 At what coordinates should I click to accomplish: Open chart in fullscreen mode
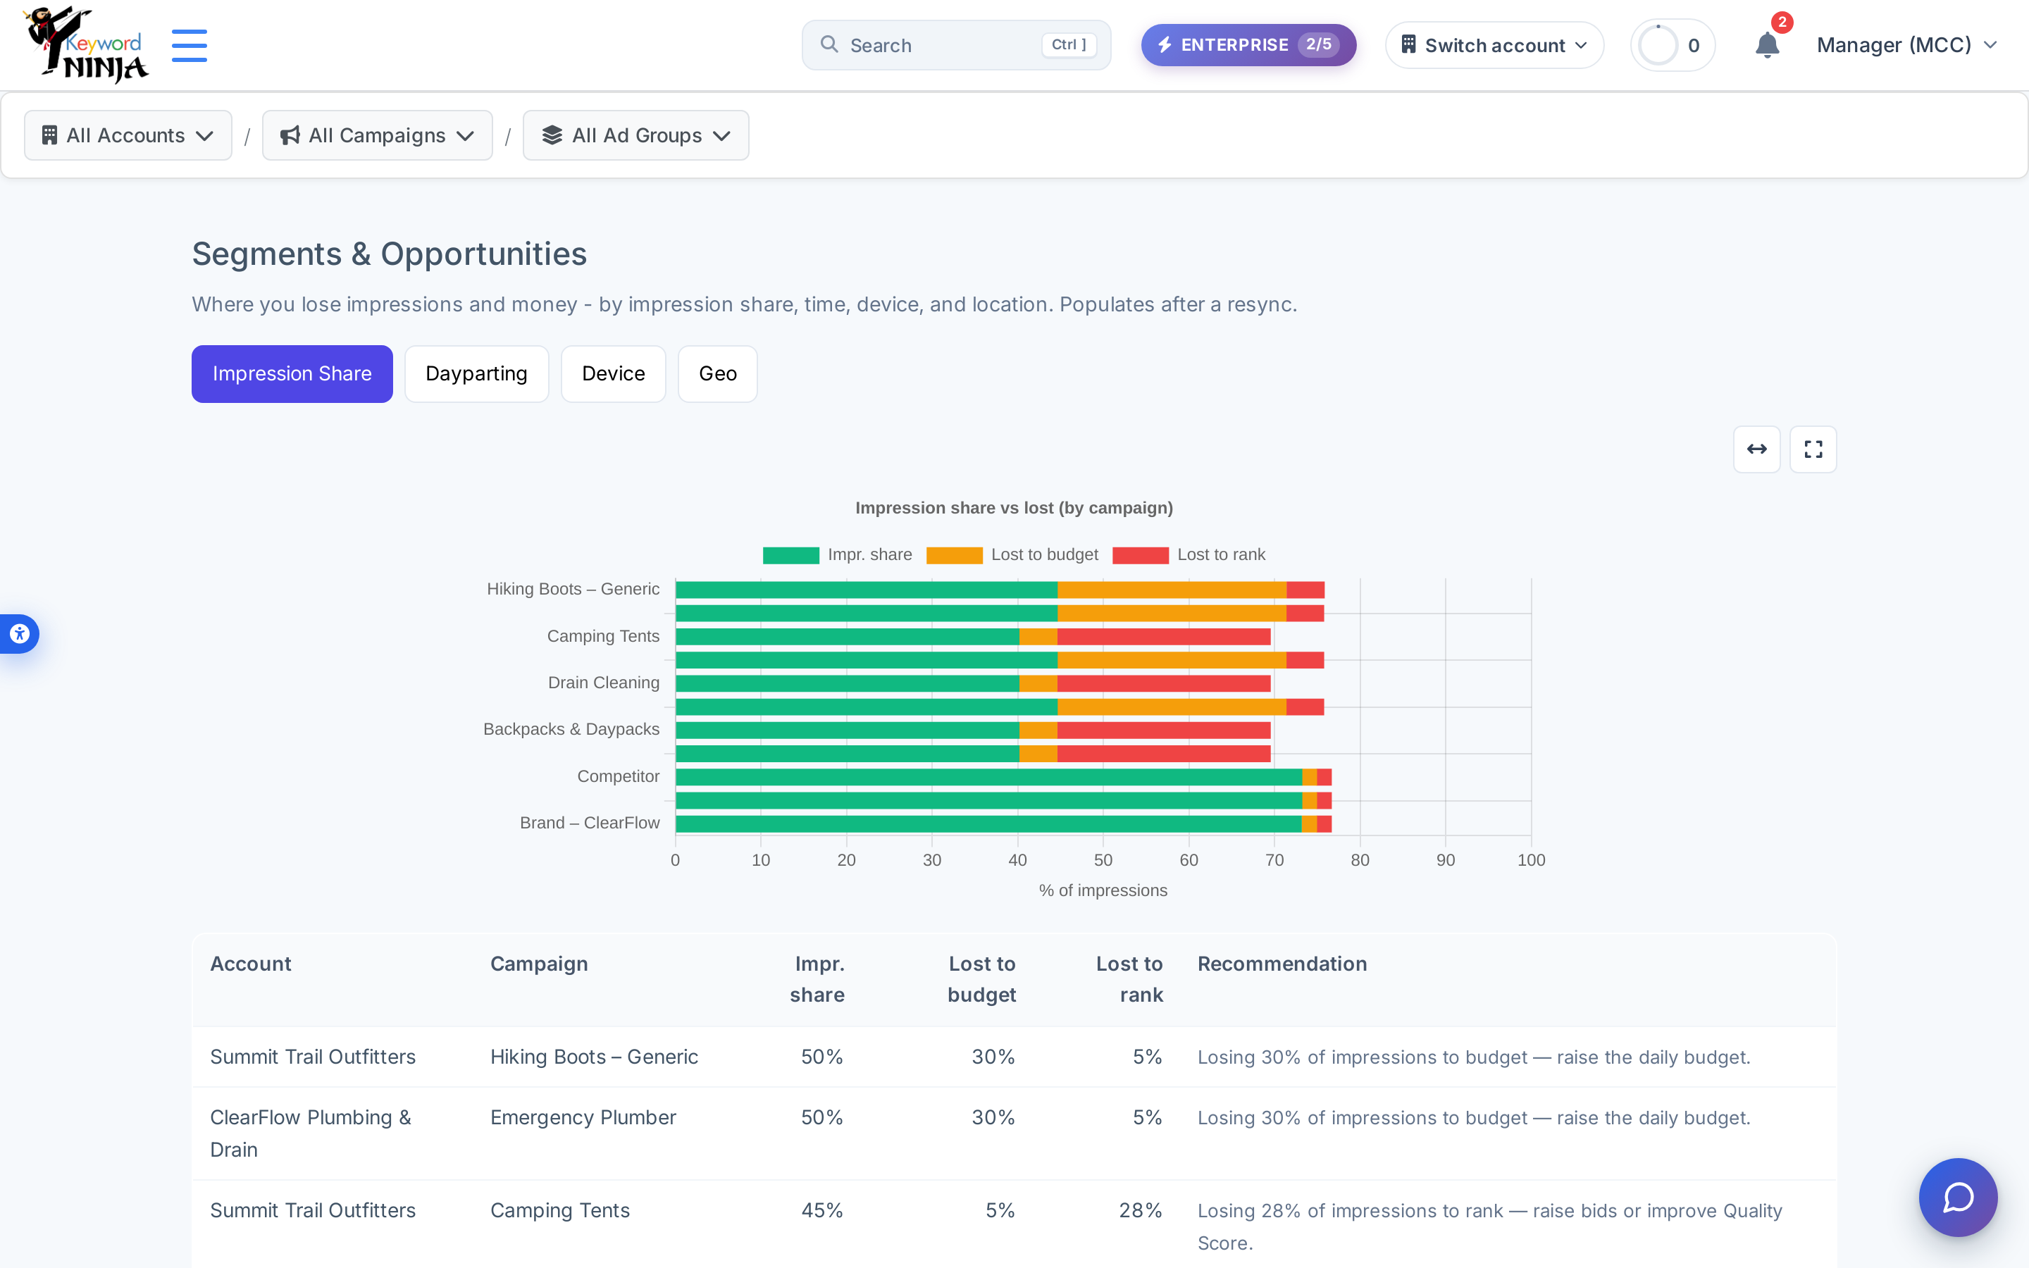click(1813, 449)
